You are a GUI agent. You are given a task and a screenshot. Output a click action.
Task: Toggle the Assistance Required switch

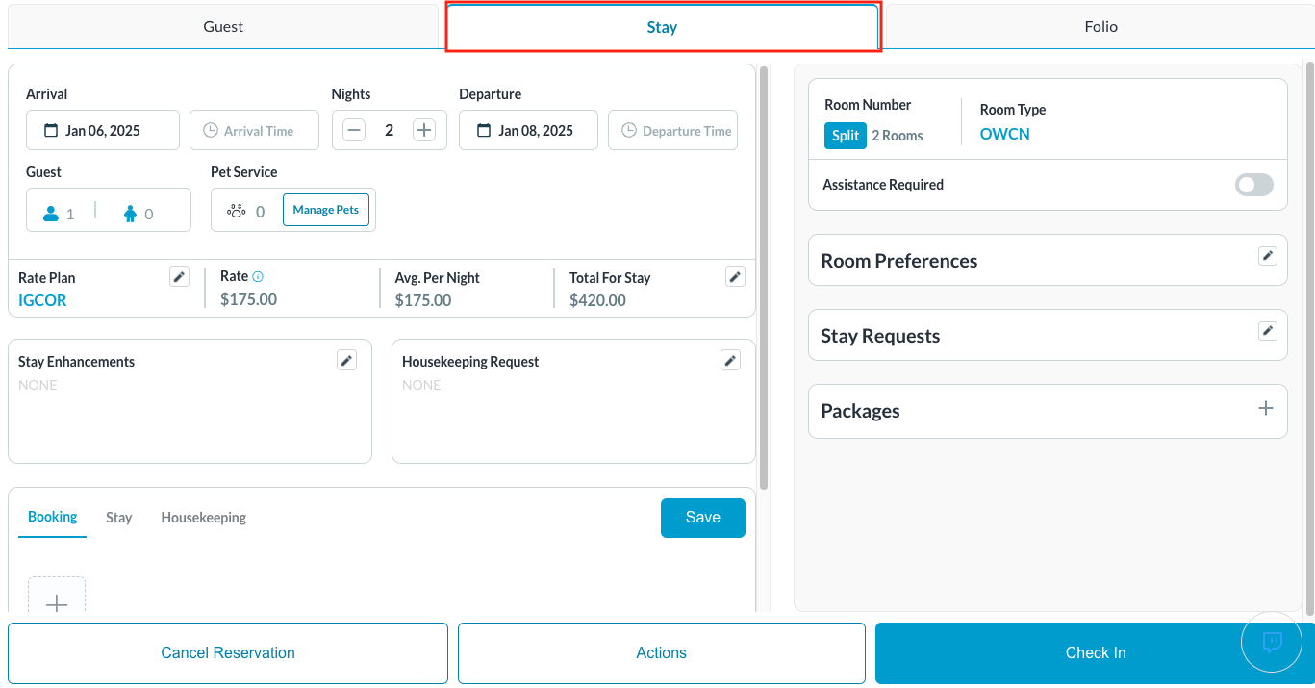1253,185
